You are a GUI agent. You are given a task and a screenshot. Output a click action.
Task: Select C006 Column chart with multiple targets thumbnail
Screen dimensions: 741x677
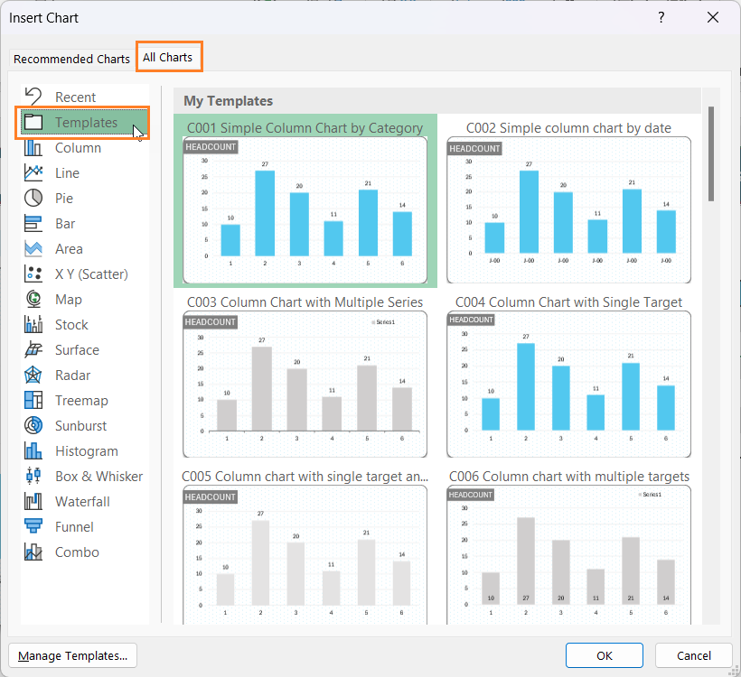pos(568,555)
